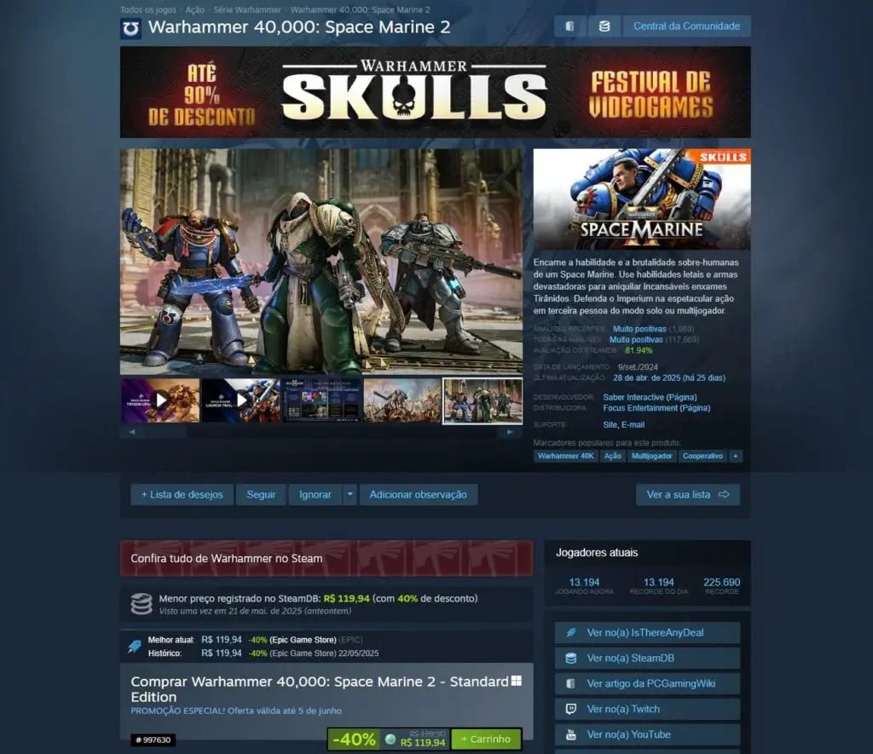The width and height of the screenshot is (873, 754).
Task: Select the Cooperativo tag
Action: (702, 456)
